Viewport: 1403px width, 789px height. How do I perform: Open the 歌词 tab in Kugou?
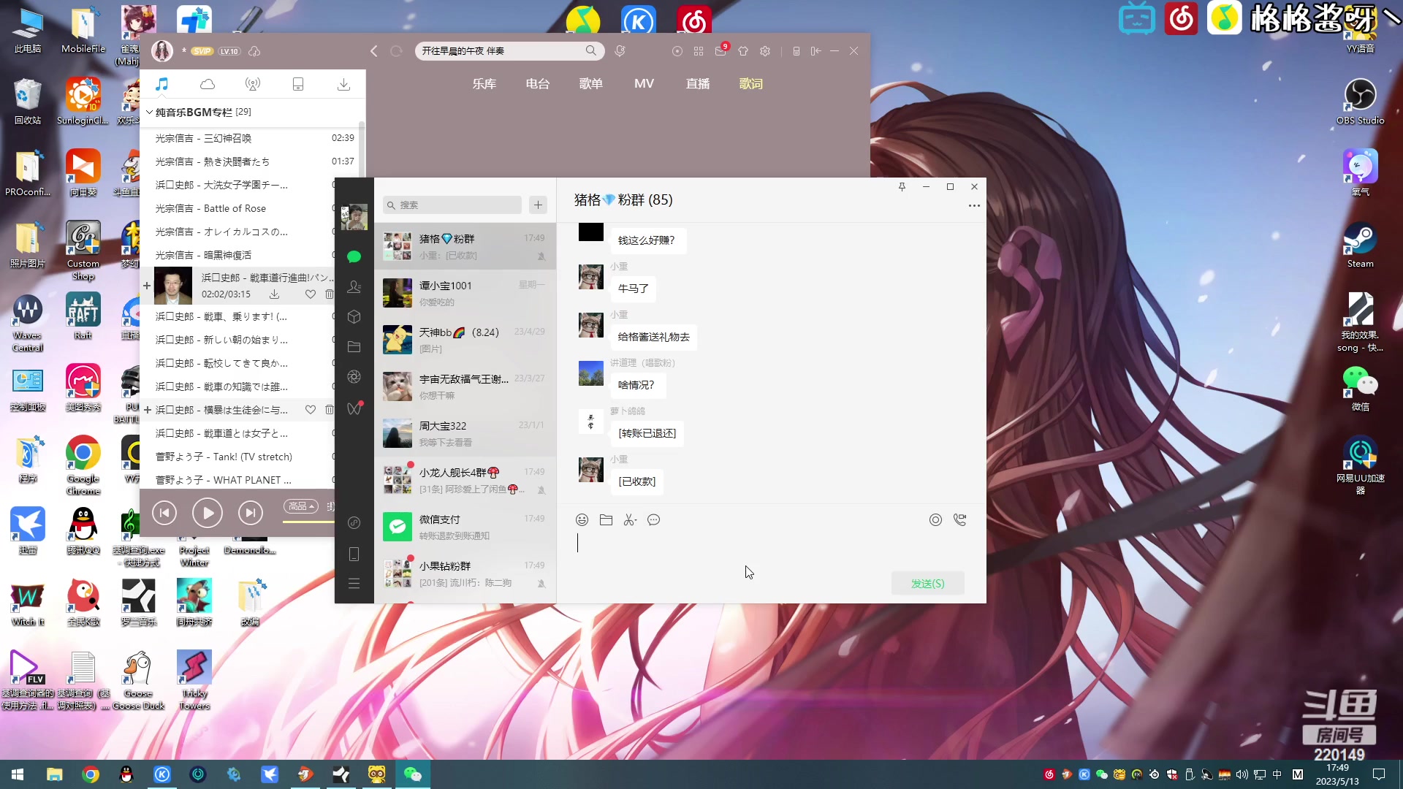coord(751,84)
